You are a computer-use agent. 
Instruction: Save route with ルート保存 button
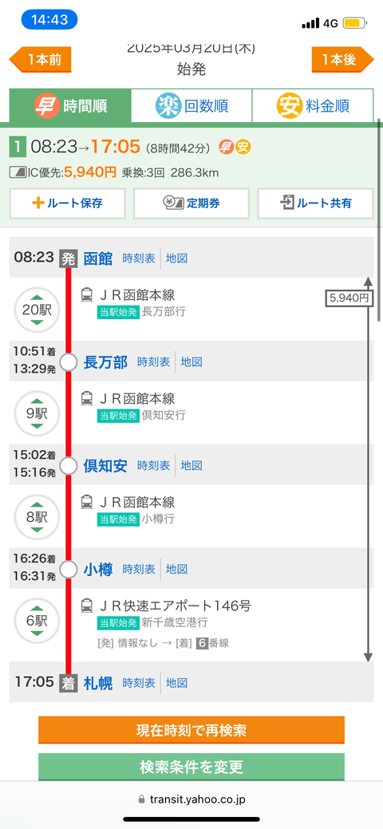click(67, 203)
